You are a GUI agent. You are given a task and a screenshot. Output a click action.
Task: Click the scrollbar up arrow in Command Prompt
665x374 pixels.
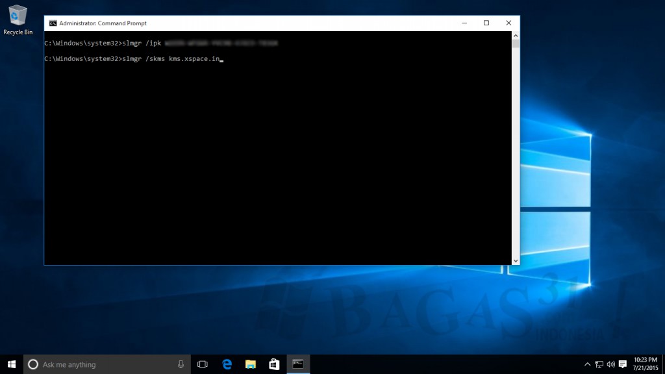click(516, 35)
